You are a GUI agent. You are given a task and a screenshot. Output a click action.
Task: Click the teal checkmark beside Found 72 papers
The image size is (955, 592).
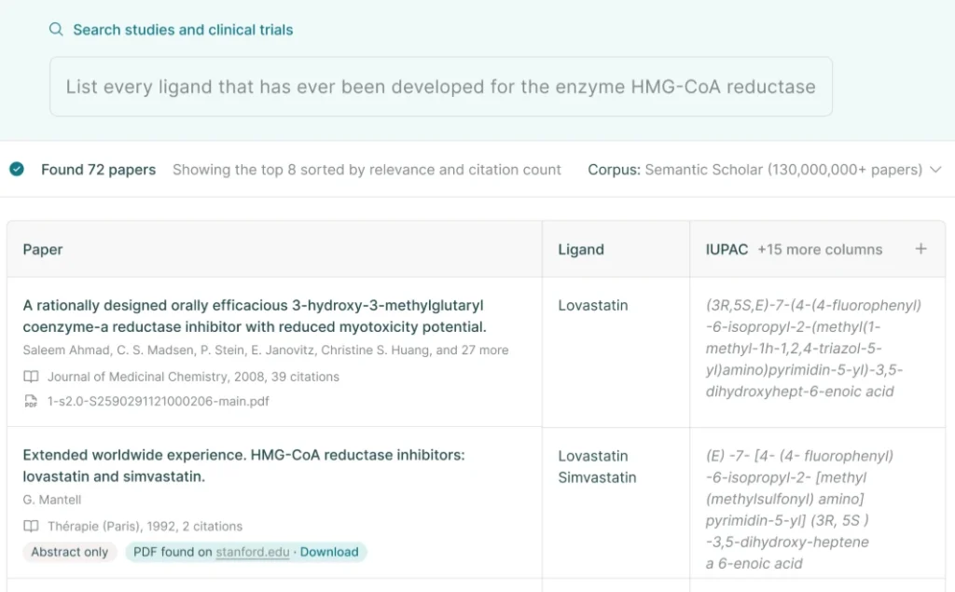(16, 170)
